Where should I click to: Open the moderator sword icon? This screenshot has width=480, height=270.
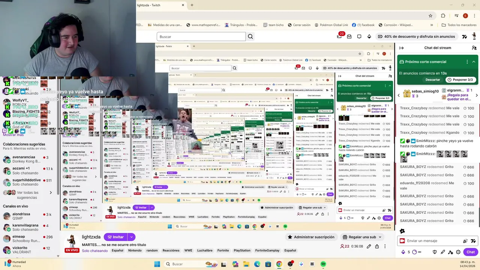[x=443, y=252]
